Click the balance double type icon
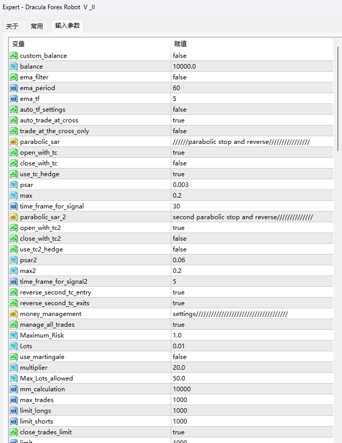 (x=14, y=67)
